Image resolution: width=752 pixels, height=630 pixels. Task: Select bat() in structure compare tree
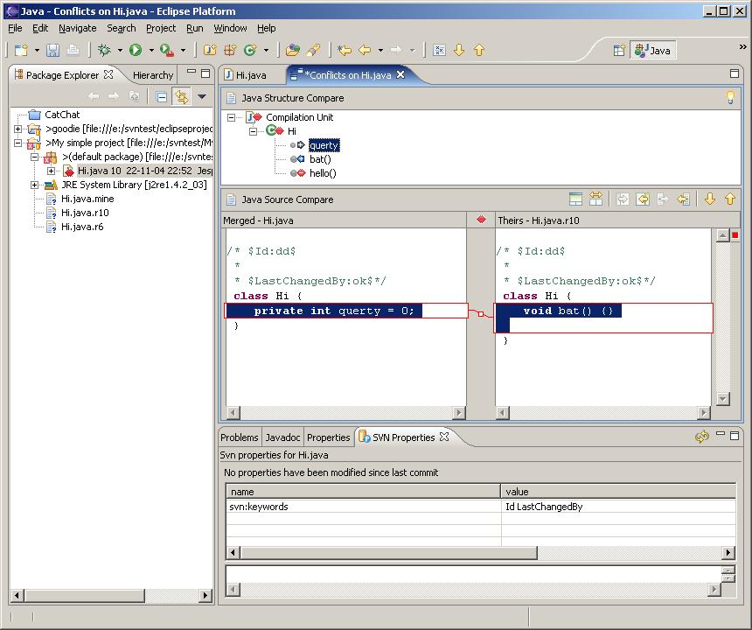pos(320,159)
